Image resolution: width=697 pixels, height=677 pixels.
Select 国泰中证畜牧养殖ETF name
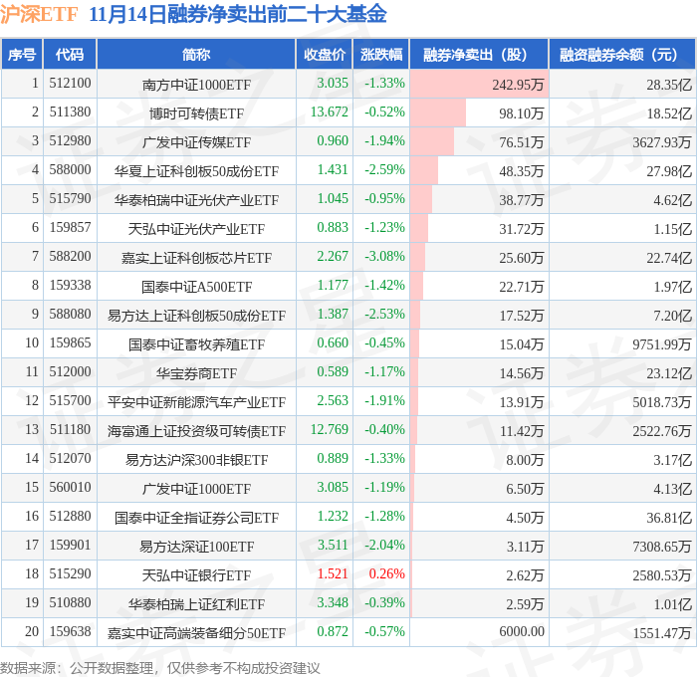(196, 344)
